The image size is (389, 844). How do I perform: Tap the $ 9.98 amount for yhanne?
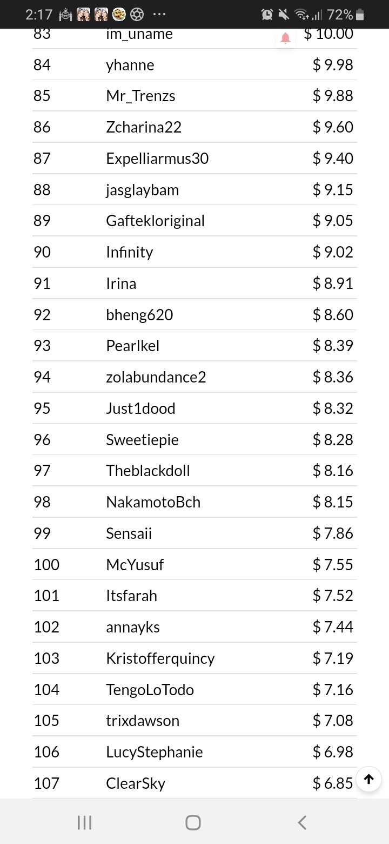tap(333, 65)
